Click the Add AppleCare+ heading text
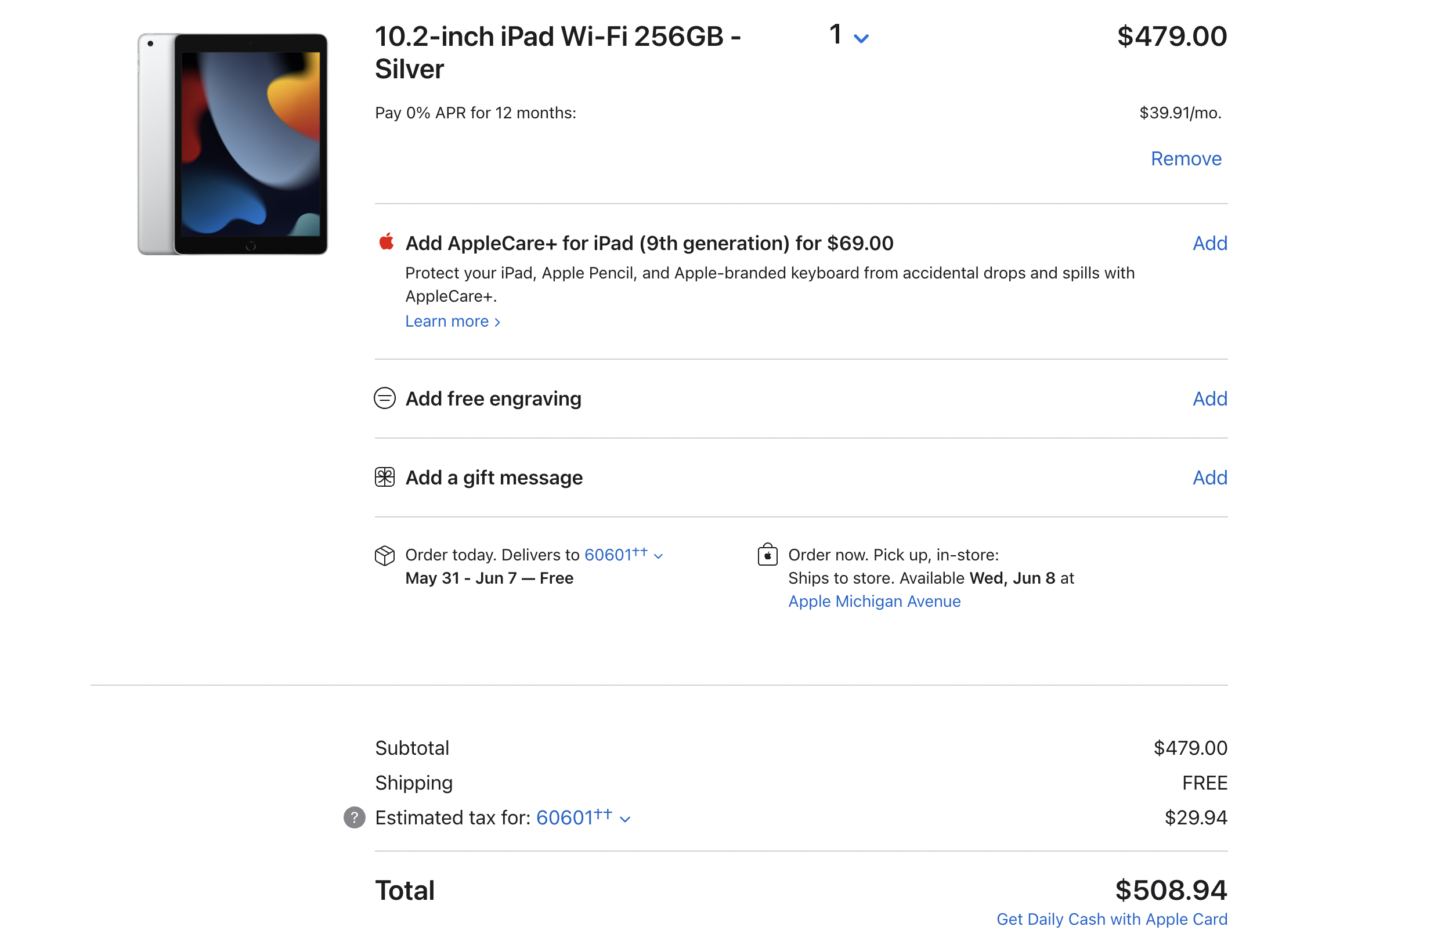The height and width of the screenshot is (941, 1430). (649, 243)
